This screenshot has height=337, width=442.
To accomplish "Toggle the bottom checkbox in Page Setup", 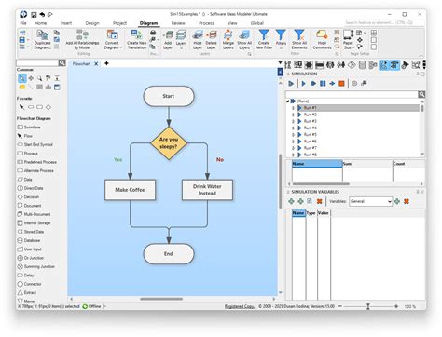I will coord(374,47).
